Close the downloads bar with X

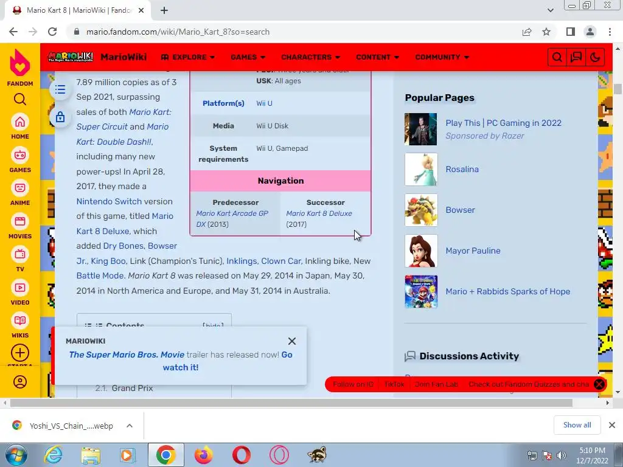(x=612, y=425)
